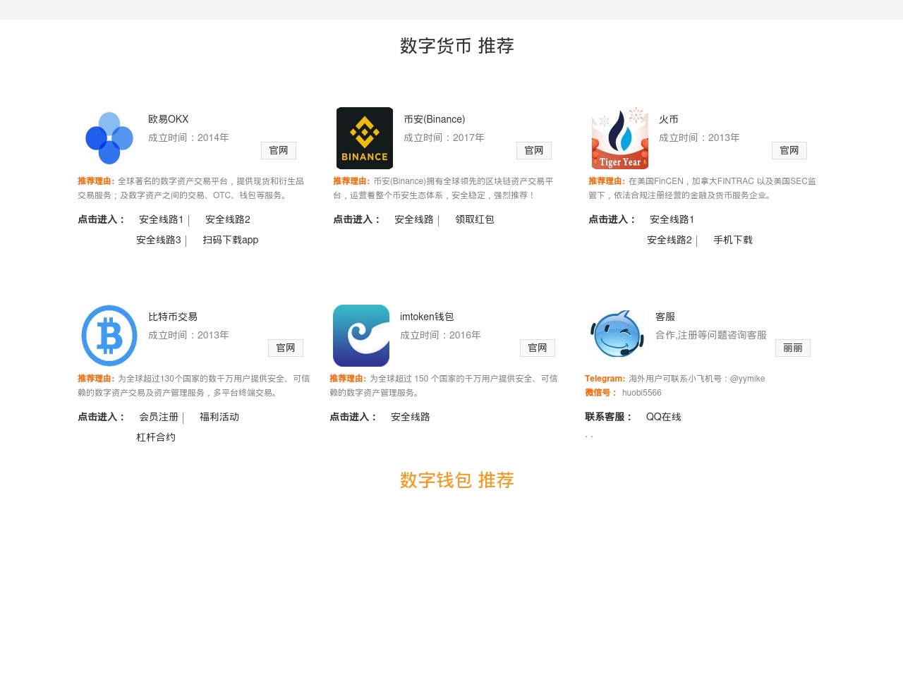Select 成立时间：2016年 under imtoken钱包
Screen dimensions: 903x677
pyautogui.click(x=440, y=335)
